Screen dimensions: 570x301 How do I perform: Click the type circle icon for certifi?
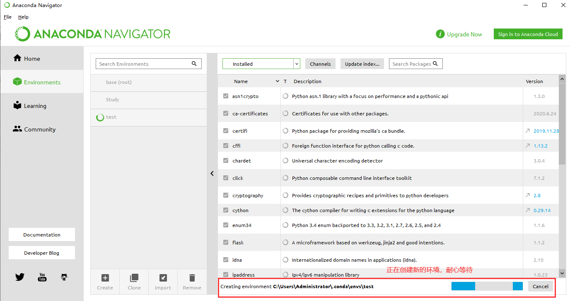coord(285,131)
